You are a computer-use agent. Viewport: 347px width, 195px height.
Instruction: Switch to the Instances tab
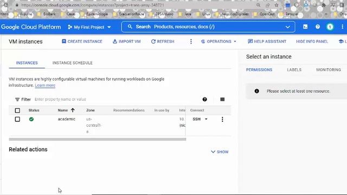coord(27,63)
